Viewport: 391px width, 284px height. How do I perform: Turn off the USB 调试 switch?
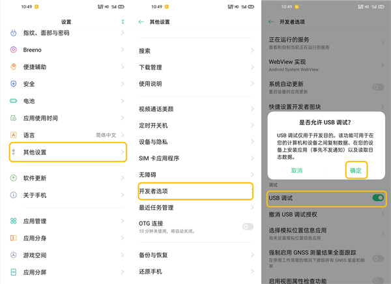(x=377, y=197)
